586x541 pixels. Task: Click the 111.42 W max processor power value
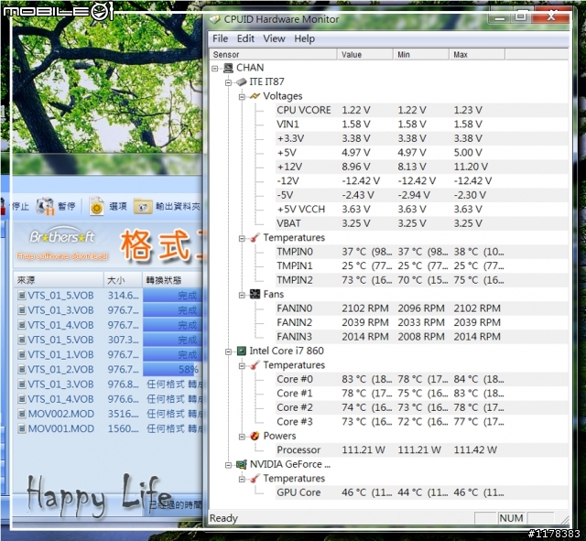point(475,449)
